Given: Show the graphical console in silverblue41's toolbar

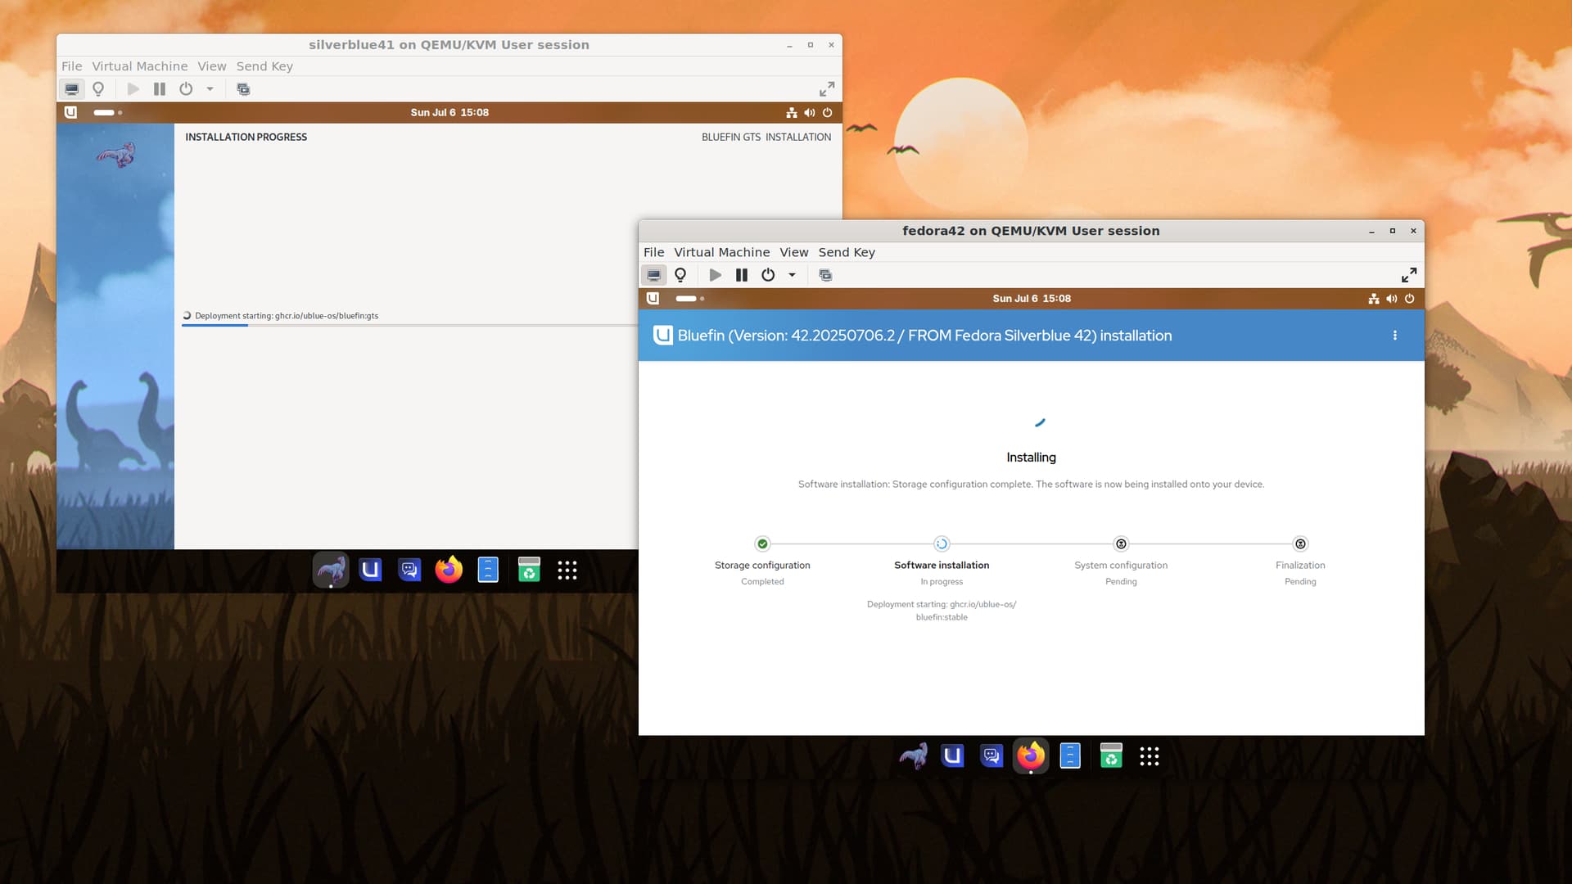Looking at the screenshot, I should point(72,89).
